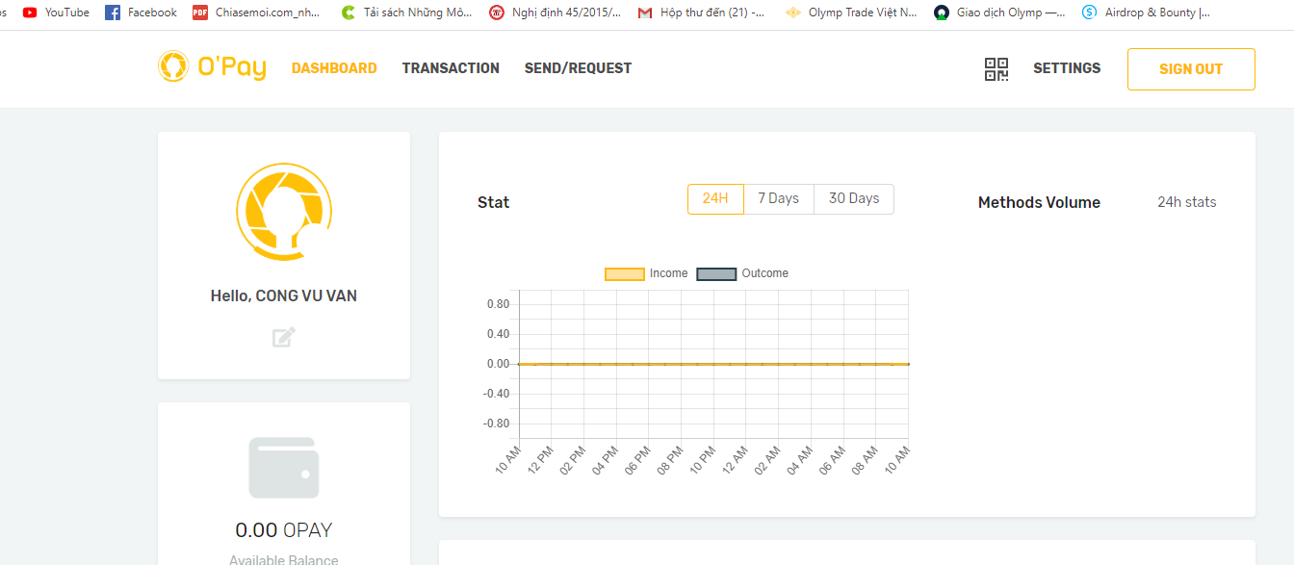Open the YouTube bookmark
1294x565 pixels.
point(56,13)
